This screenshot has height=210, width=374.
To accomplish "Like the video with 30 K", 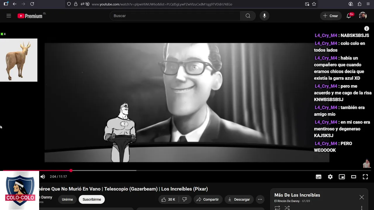I will 168,199.
